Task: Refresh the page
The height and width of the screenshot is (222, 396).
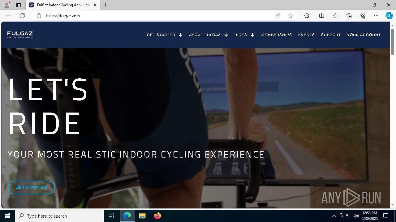Action: (x=22, y=16)
